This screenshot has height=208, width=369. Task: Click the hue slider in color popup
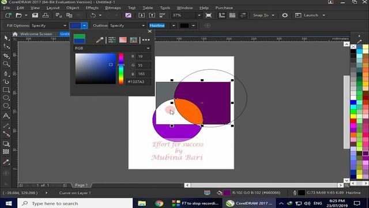121,69
